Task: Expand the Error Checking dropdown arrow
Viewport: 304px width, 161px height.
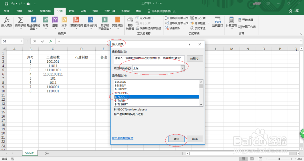Action: 208,23
